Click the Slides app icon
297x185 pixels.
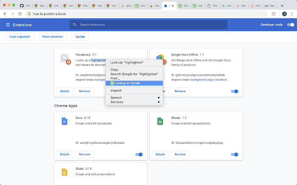pyautogui.click(x=65, y=172)
